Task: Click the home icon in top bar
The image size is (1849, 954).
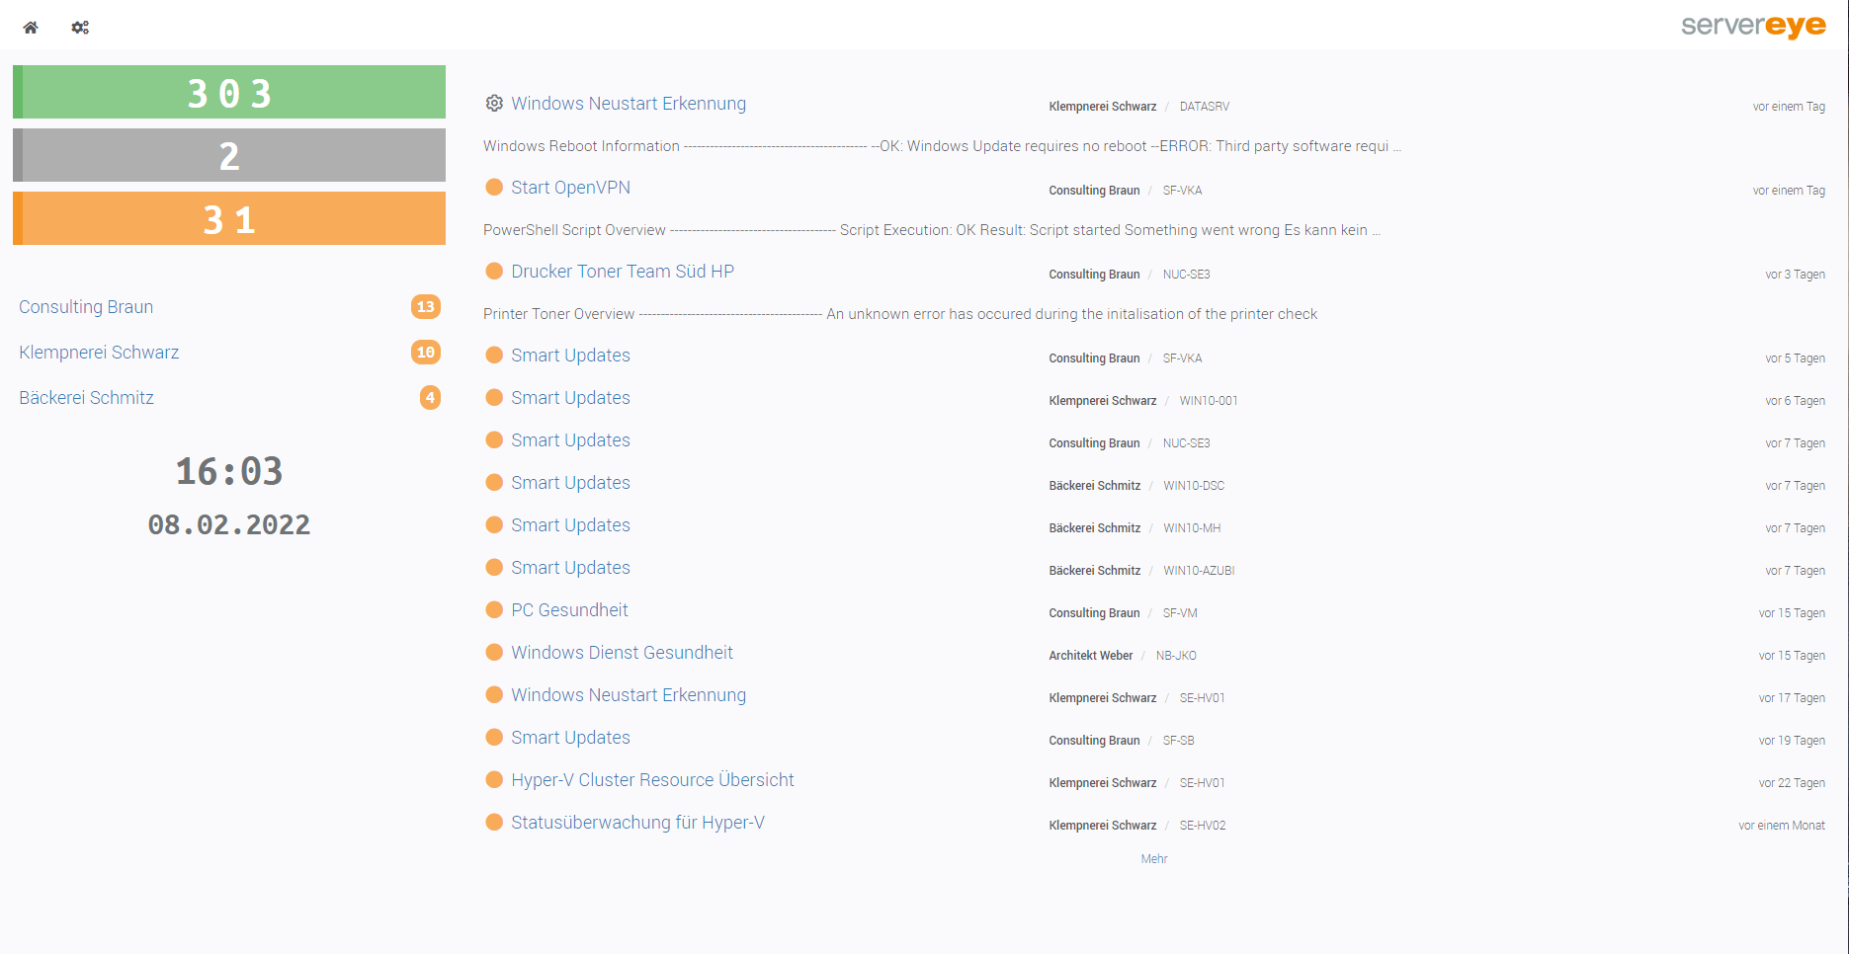Action: click(31, 28)
